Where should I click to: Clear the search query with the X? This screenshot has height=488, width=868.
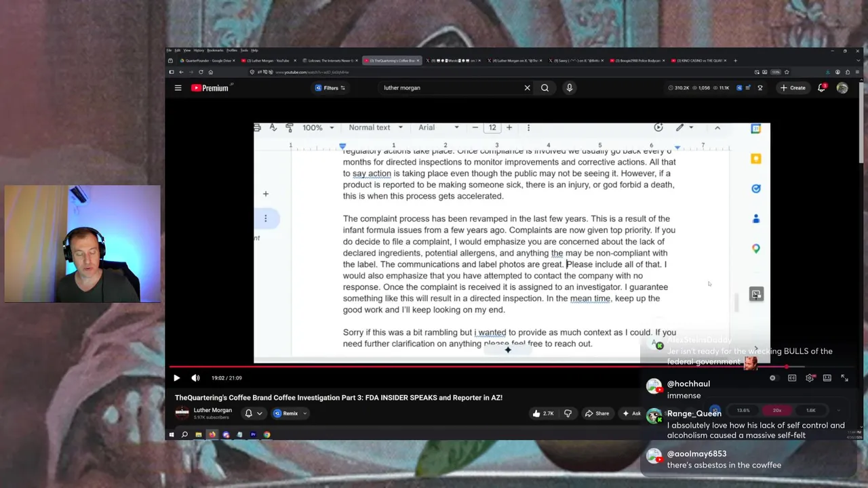[527, 87]
